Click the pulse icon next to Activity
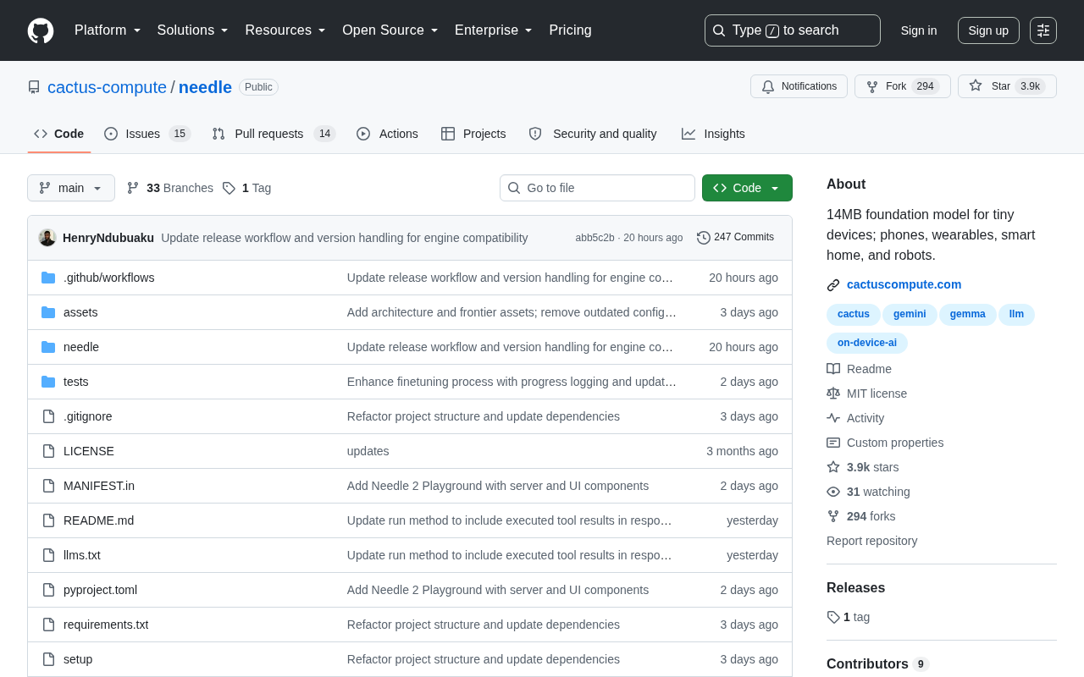 pos(833,418)
